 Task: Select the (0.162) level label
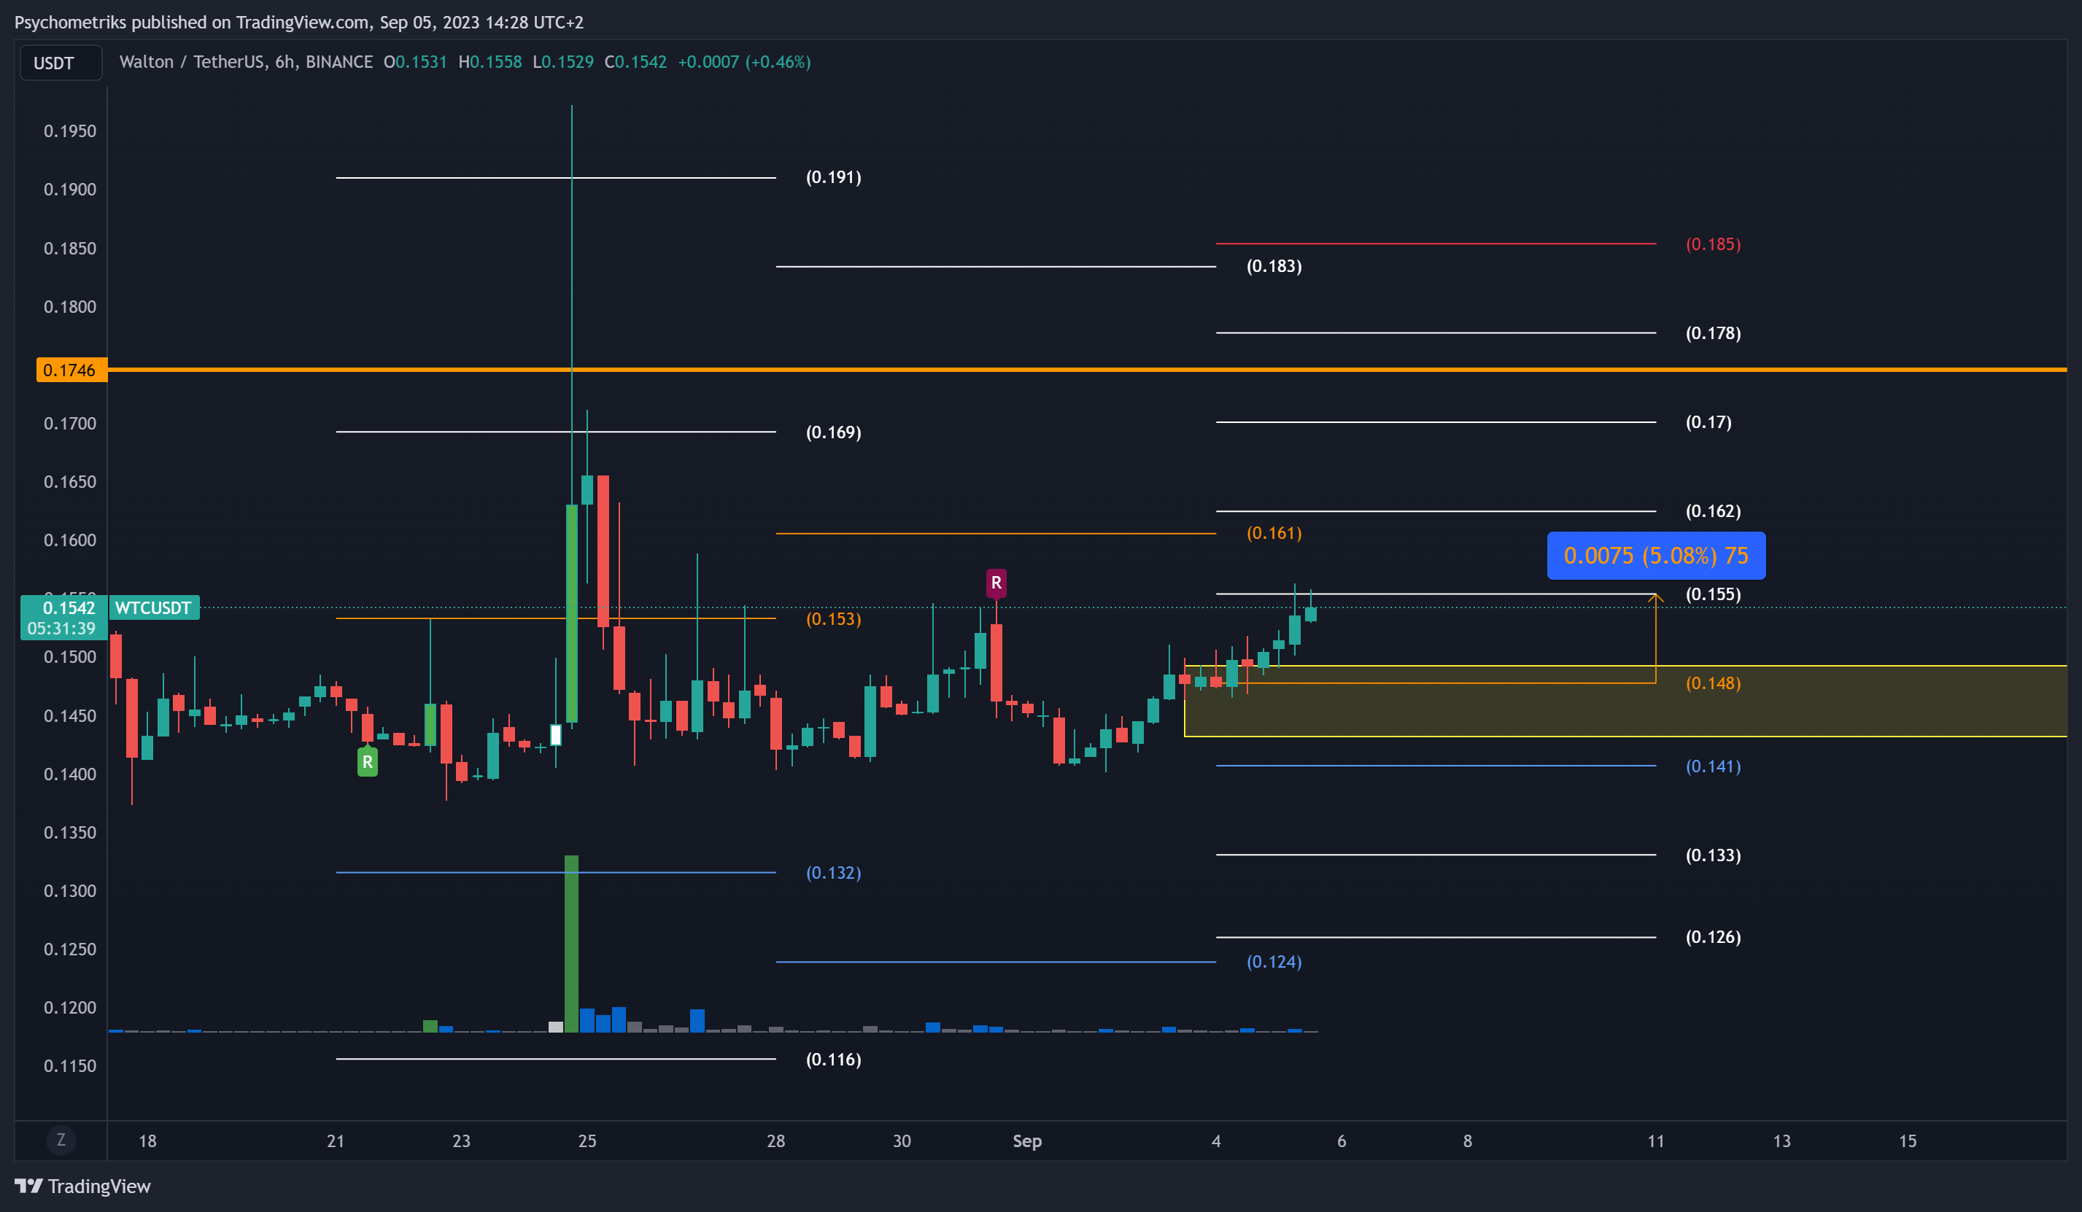1713,510
